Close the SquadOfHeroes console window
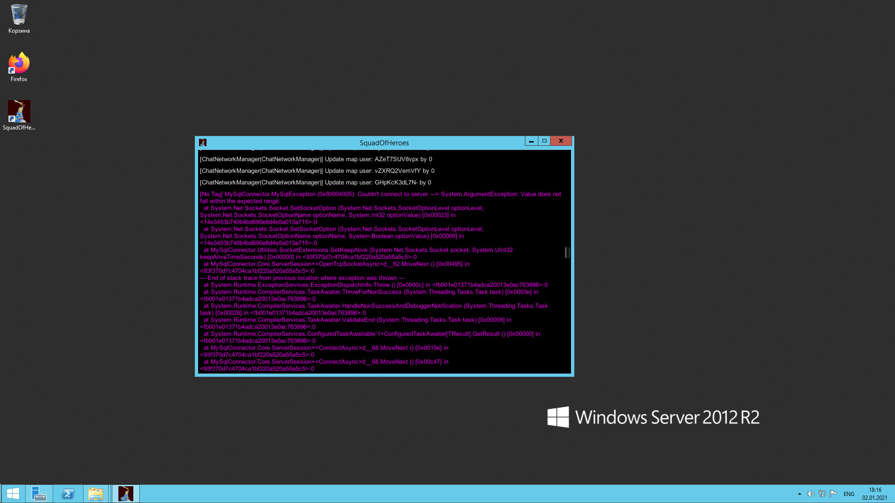895x503 pixels. pyautogui.click(x=561, y=141)
